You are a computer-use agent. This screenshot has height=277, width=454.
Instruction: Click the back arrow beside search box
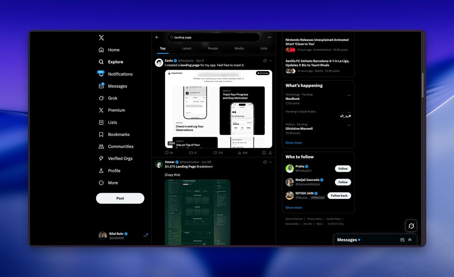point(157,37)
